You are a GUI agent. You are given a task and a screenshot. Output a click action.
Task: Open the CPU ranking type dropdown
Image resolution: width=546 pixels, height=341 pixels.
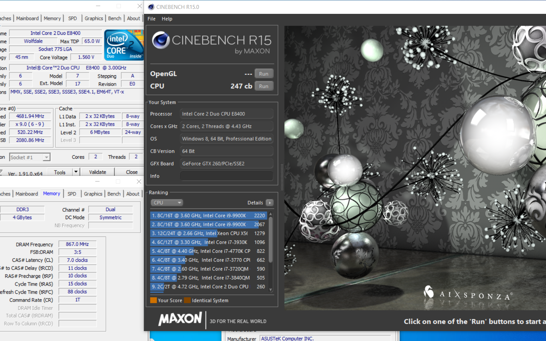(x=167, y=203)
